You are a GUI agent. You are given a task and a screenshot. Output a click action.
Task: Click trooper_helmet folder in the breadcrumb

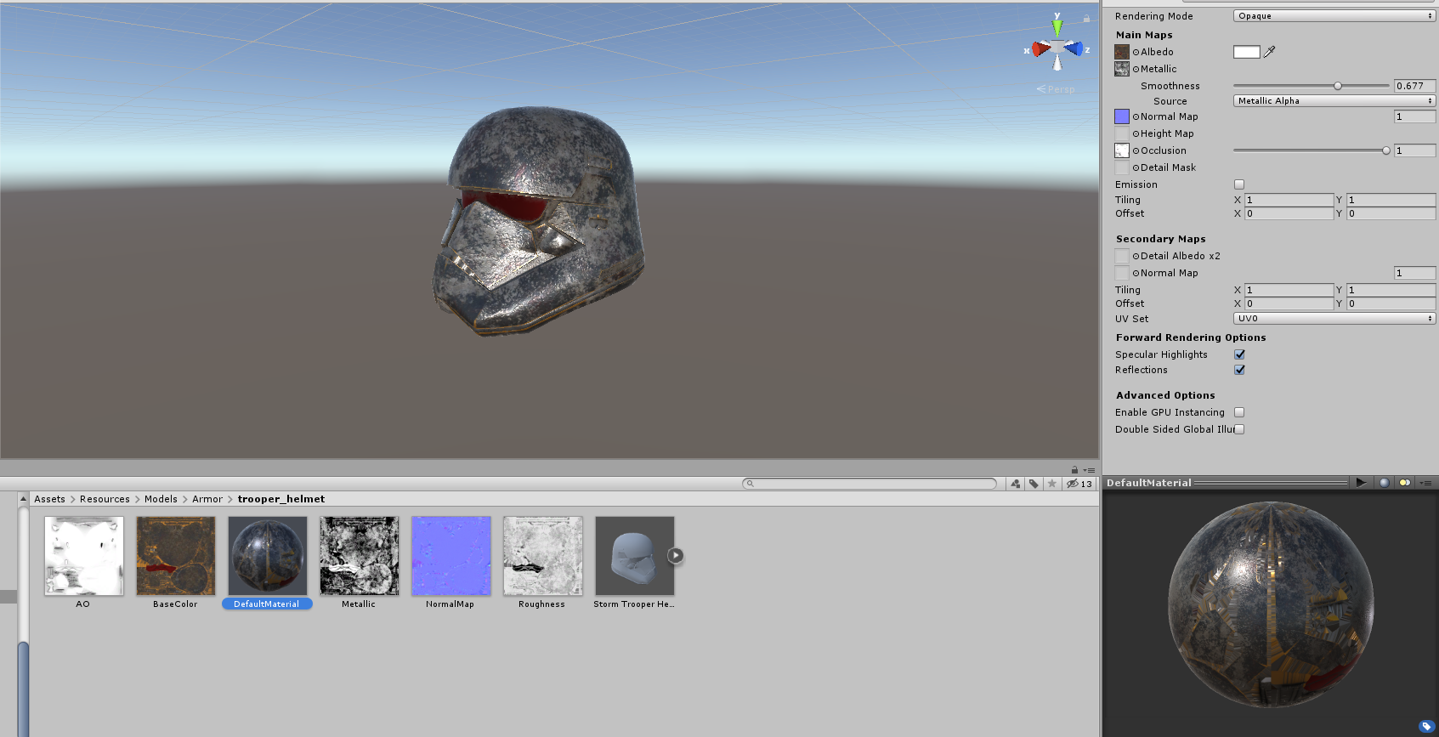[281, 499]
